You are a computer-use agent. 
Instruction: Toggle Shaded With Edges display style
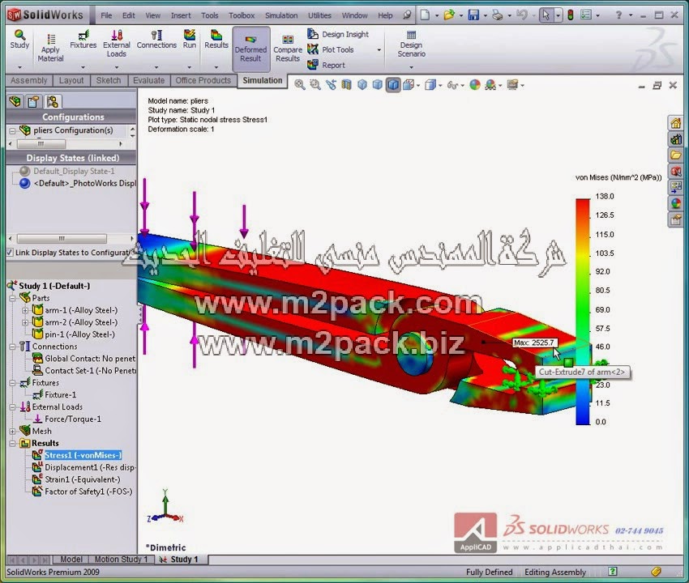tap(393, 85)
